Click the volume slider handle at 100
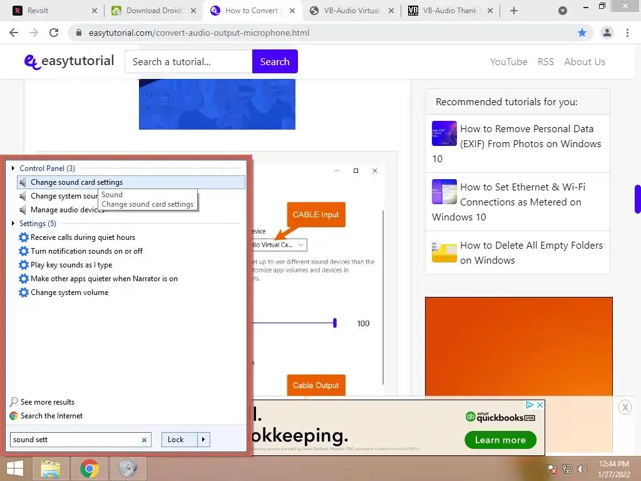 click(335, 323)
